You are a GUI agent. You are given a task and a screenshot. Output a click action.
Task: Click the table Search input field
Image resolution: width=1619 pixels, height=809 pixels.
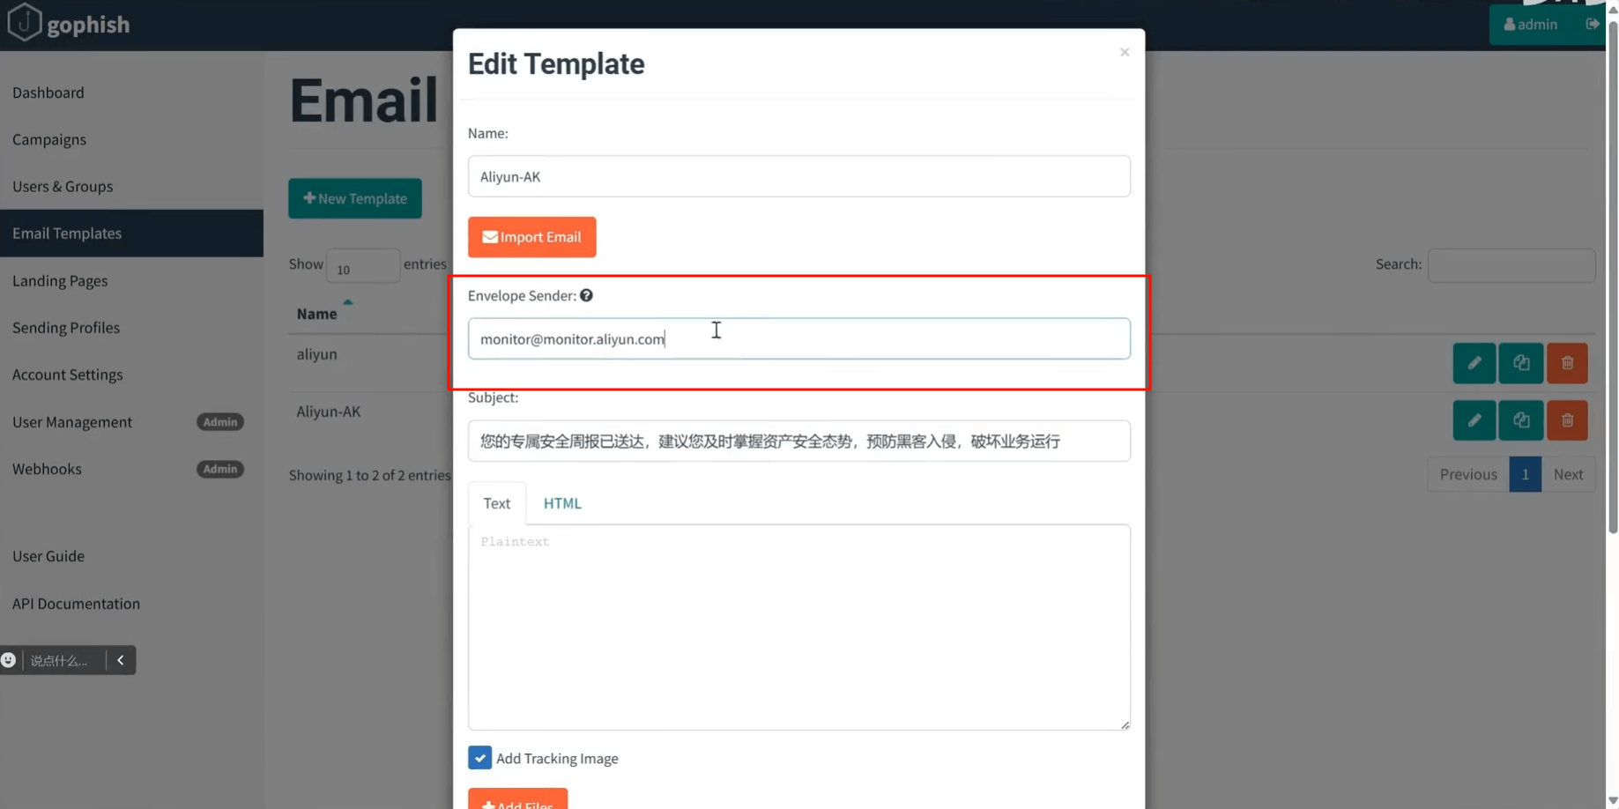coord(1511,265)
